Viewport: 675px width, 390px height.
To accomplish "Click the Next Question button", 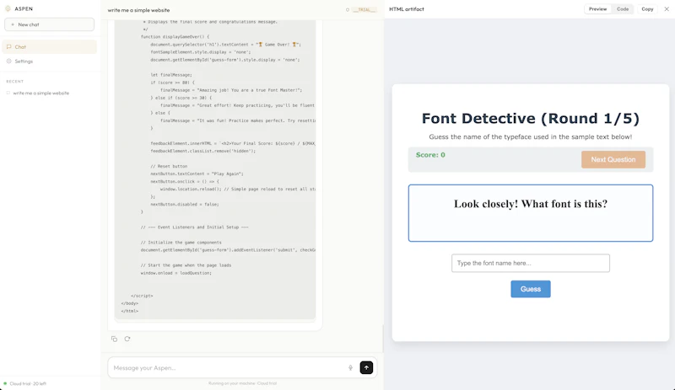I will coord(613,159).
